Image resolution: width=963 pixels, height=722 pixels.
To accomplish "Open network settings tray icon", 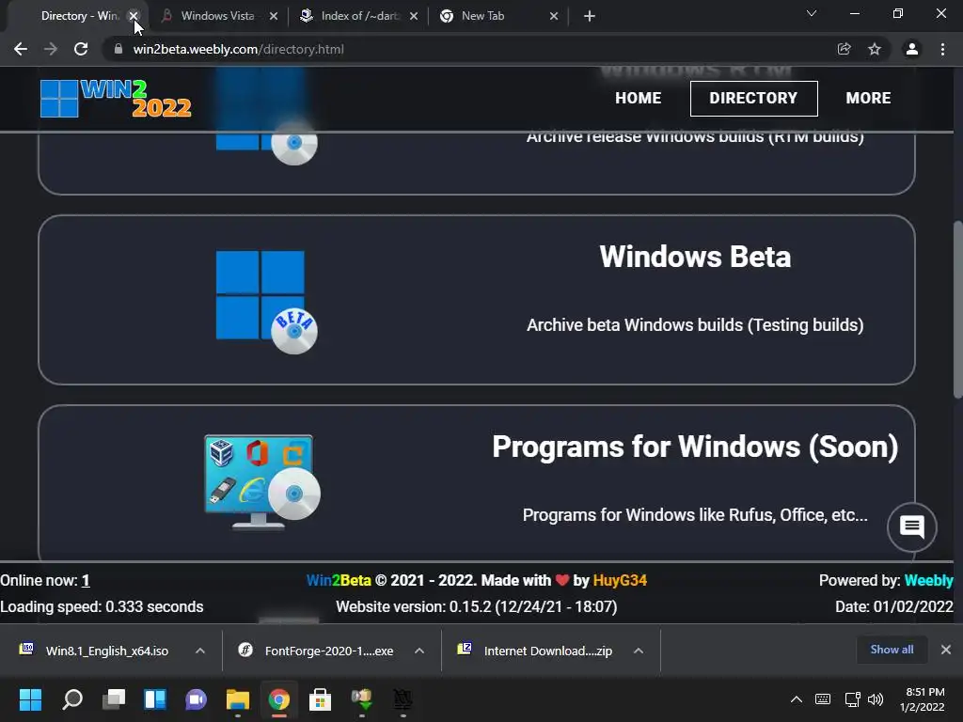I will click(x=852, y=699).
